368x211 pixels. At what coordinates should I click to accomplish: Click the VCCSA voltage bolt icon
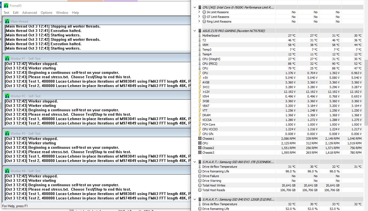pos(200,120)
